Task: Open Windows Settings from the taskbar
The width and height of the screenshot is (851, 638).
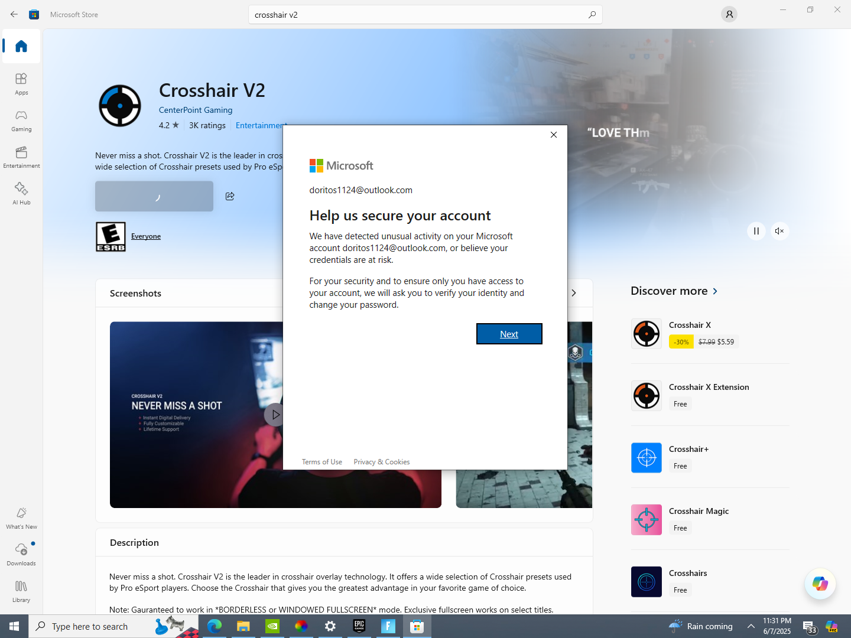Action: tap(330, 626)
